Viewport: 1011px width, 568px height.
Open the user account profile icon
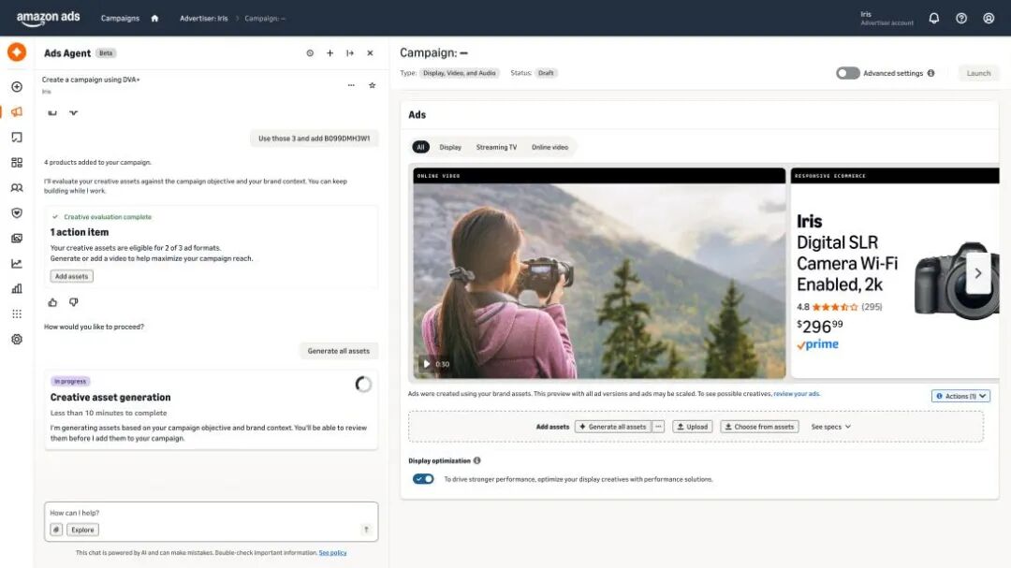pos(989,18)
